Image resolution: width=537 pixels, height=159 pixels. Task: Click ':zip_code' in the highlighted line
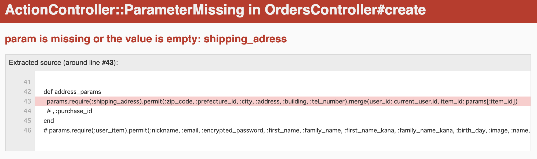point(179,101)
